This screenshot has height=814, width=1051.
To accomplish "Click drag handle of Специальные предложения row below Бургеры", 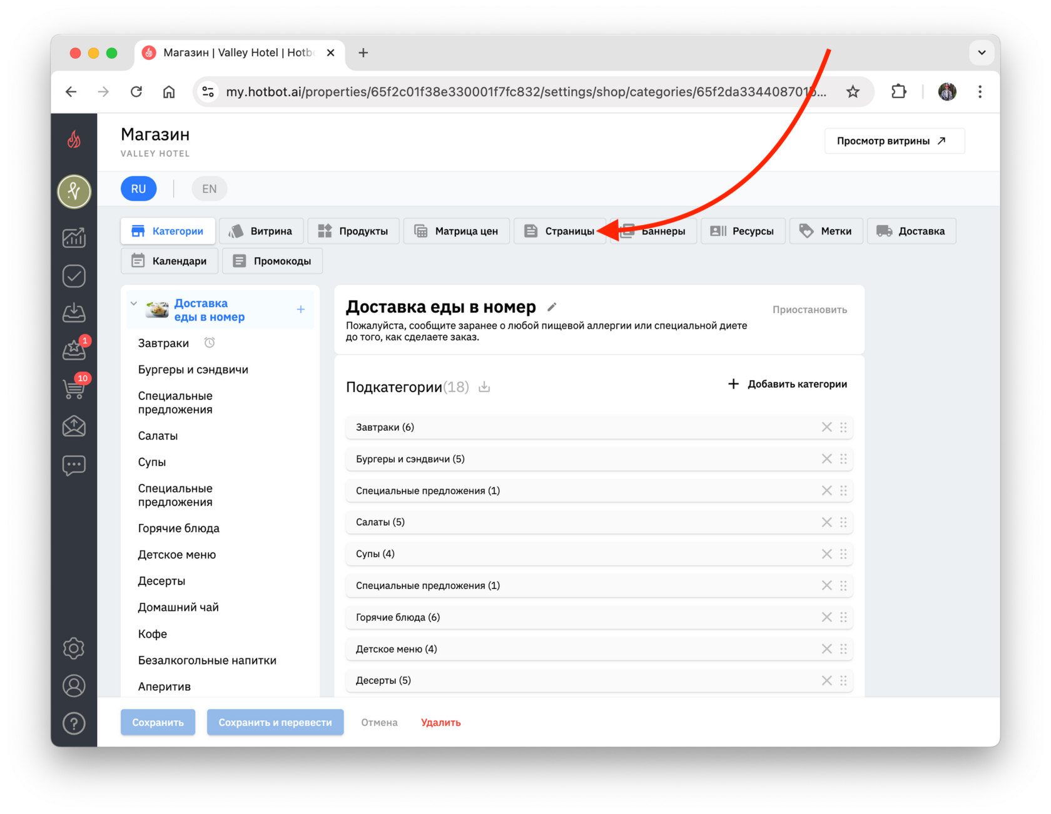I will tap(844, 491).
